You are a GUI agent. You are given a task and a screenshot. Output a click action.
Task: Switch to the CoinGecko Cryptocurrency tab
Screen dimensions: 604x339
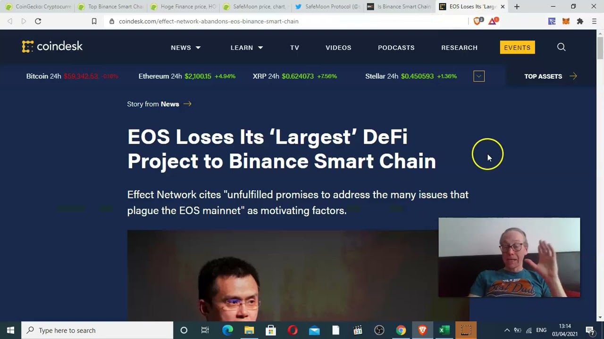pos(38,7)
